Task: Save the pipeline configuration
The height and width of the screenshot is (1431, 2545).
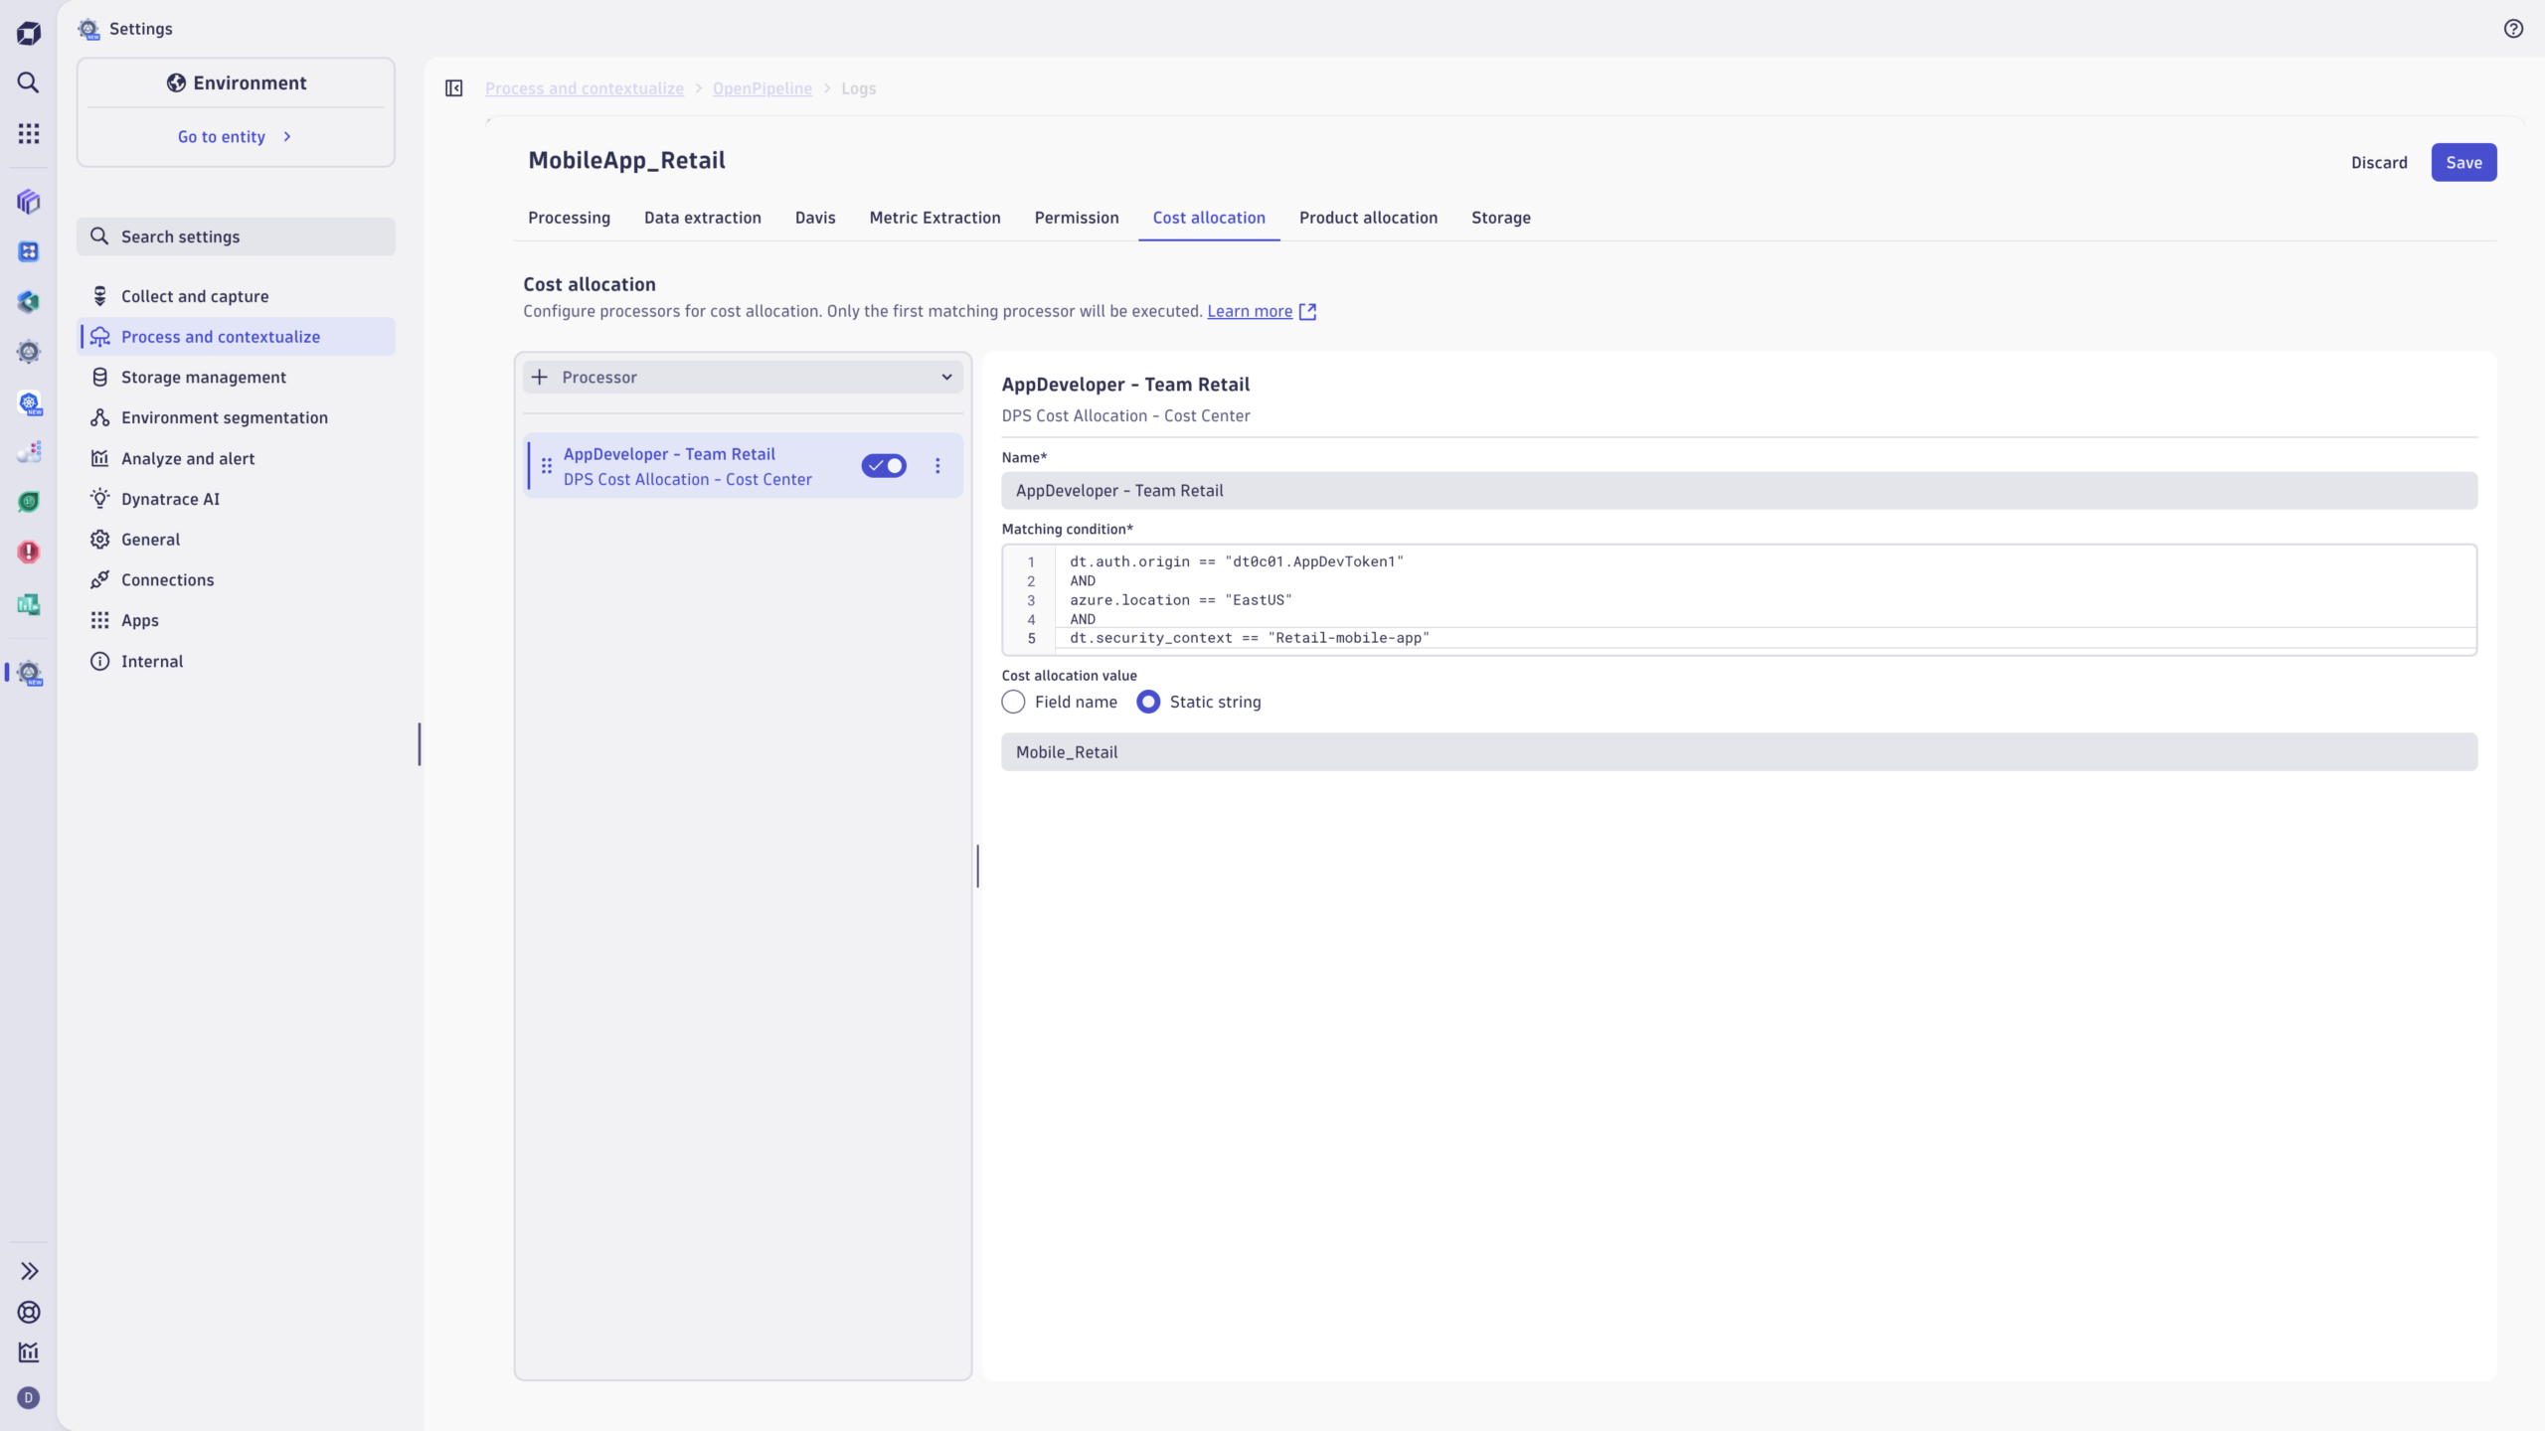Action: coord(2463,162)
